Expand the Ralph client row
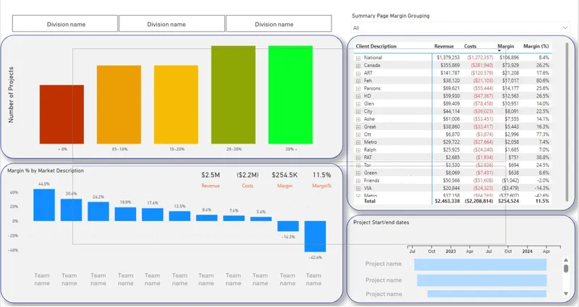Viewport: 579px width, 307px height. [358, 150]
